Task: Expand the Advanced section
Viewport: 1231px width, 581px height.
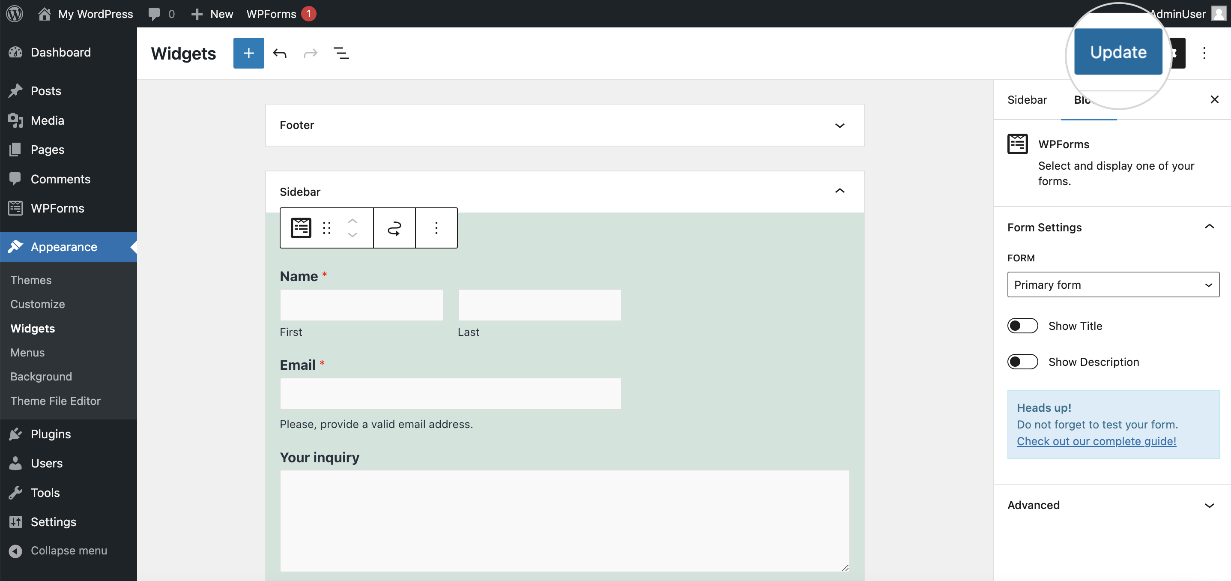Action: 1112,506
